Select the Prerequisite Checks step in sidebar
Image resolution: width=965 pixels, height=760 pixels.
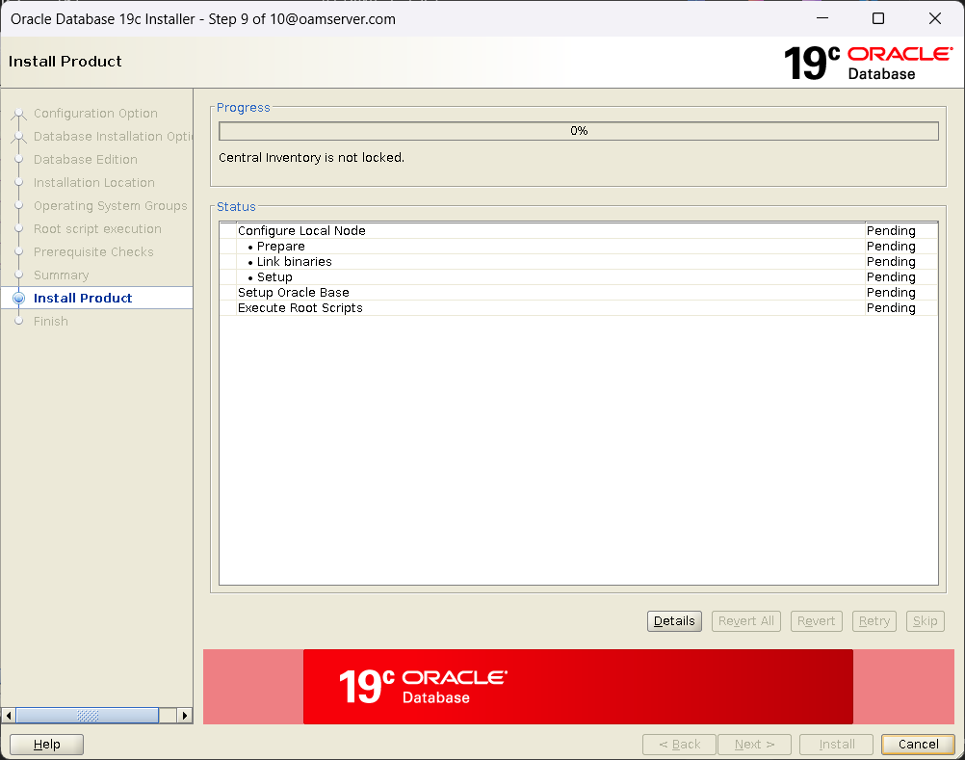pyautogui.click(x=93, y=252)
